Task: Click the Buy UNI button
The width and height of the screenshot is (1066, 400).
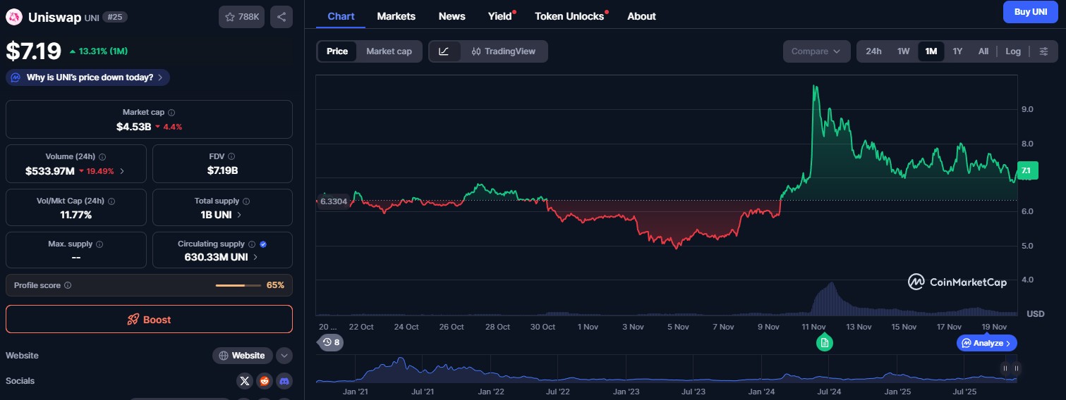Action: coord(1031,12)
